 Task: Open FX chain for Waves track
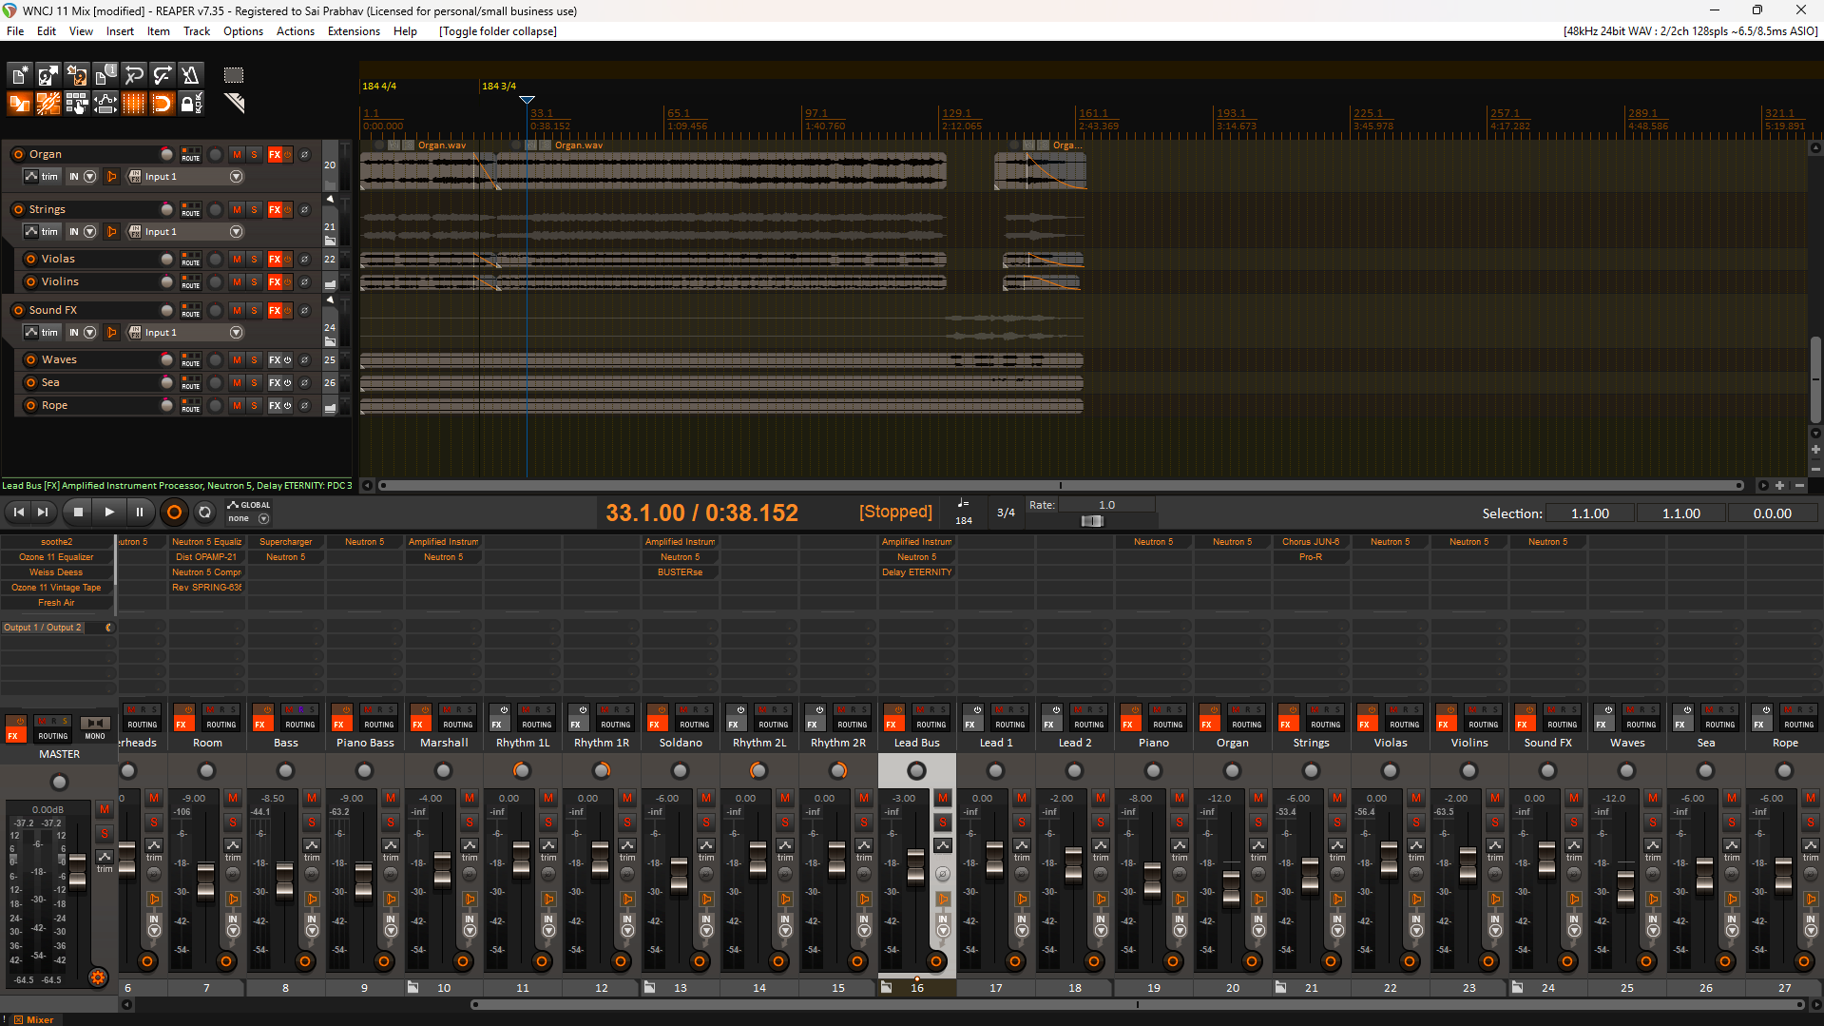(x=276, y=359)
